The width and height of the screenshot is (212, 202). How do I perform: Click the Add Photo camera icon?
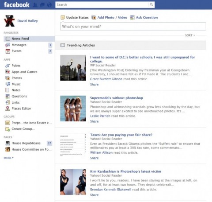pyautogui.click(x=94, y=17)
